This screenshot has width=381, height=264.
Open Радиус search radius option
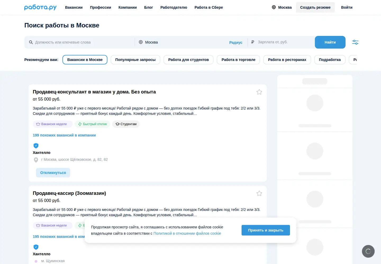coord(236,43)
